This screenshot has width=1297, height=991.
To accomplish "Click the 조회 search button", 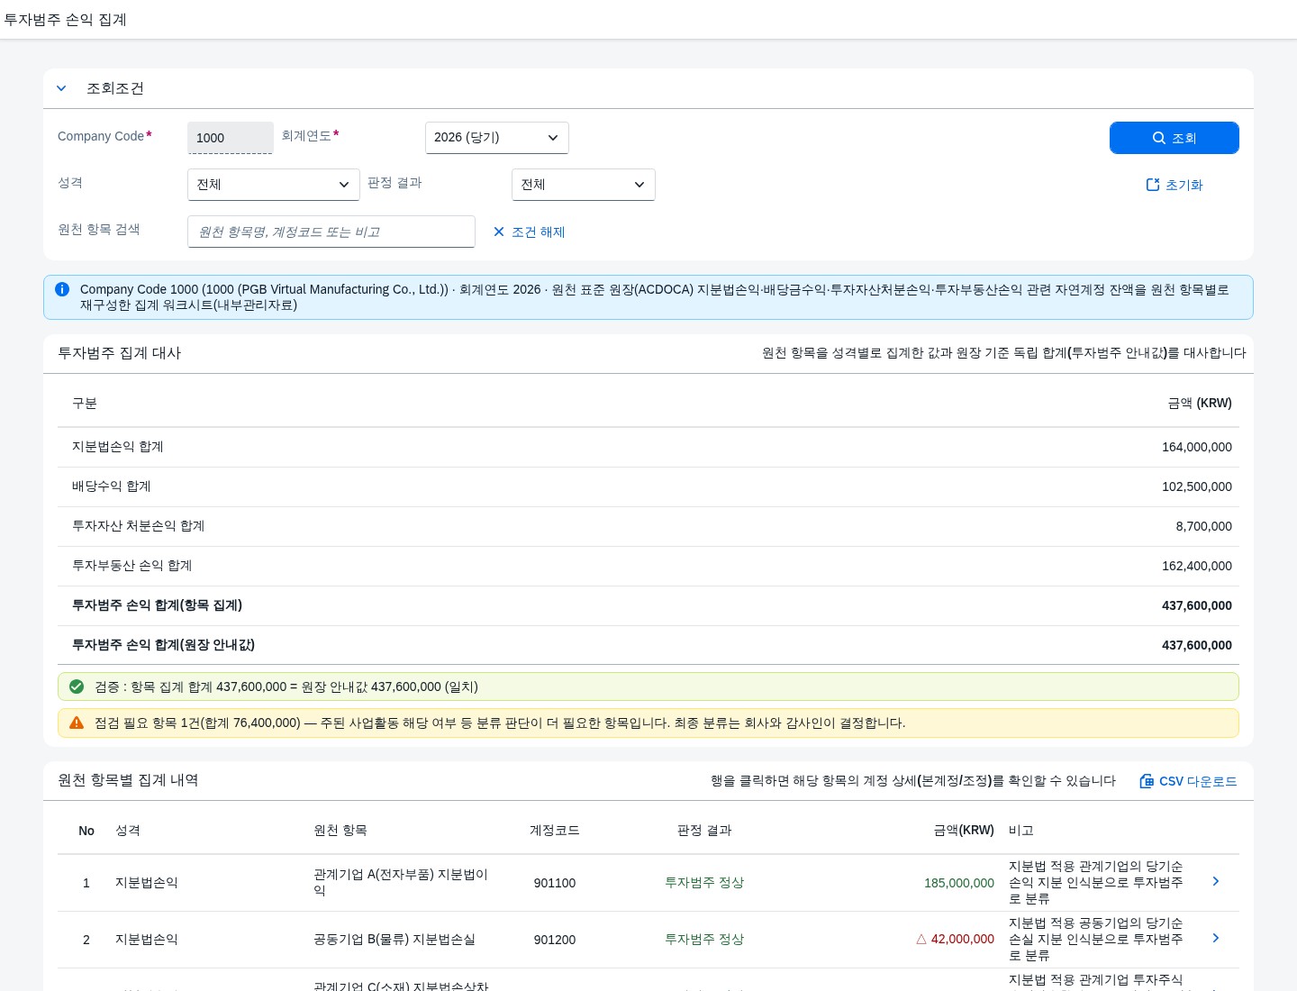I will coord(1175,138).
